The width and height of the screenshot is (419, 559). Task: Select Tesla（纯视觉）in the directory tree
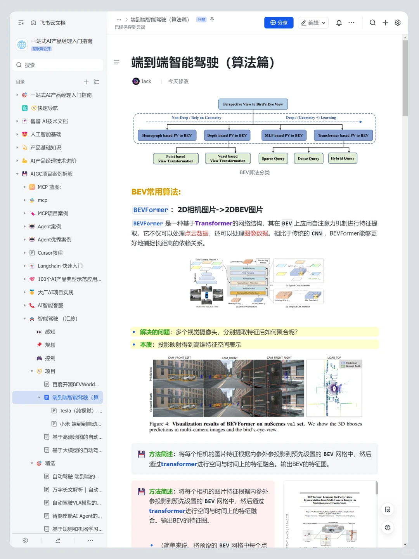coord(76,410)
